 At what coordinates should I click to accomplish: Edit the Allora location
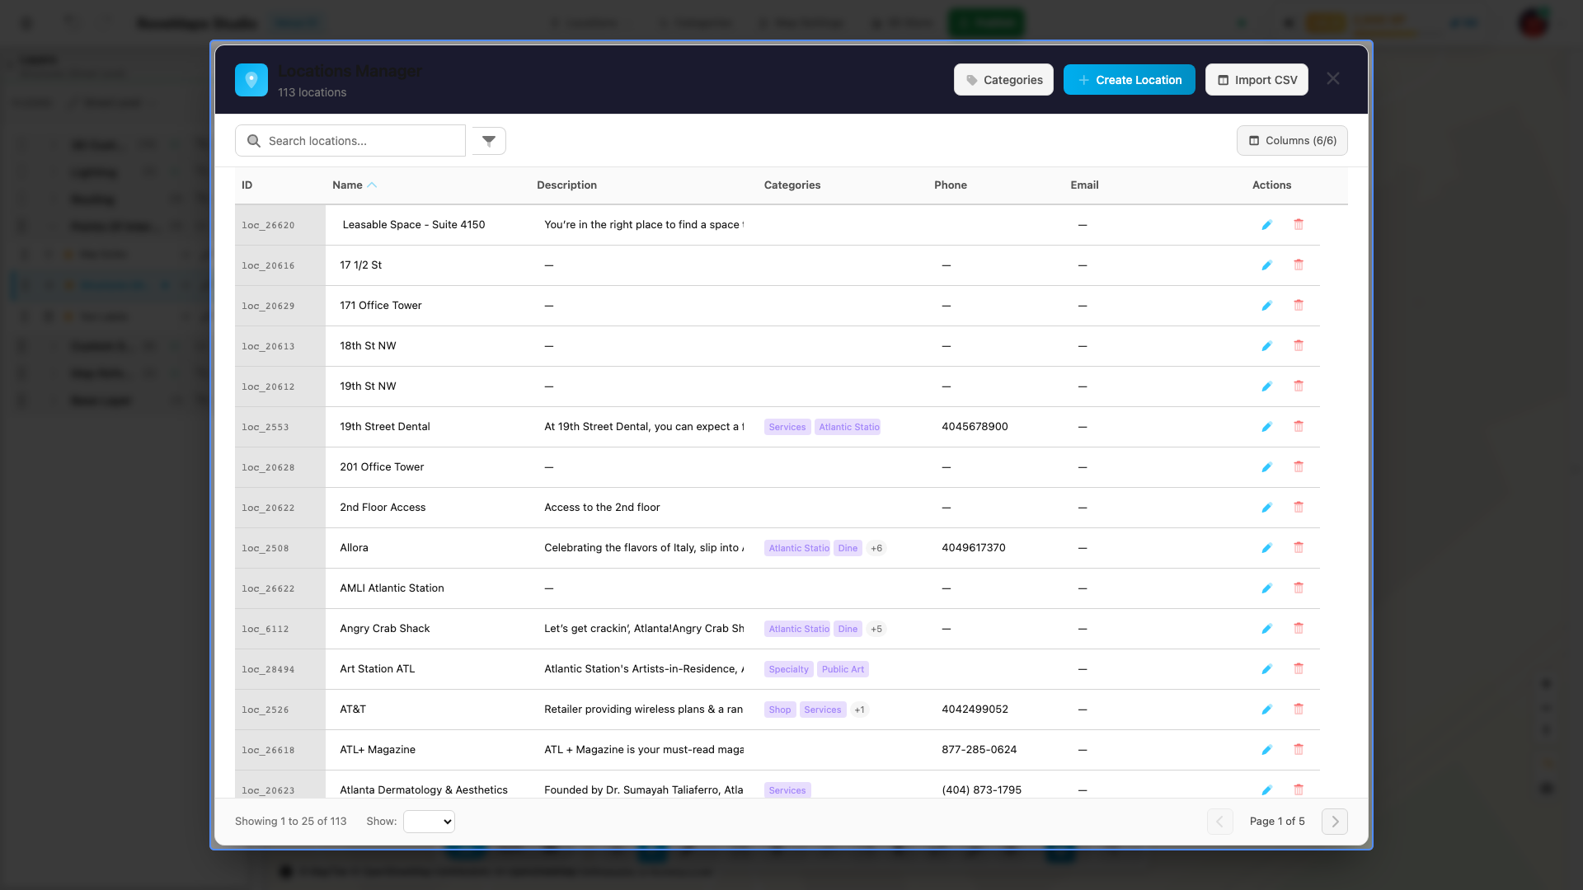click(1266, 548)
